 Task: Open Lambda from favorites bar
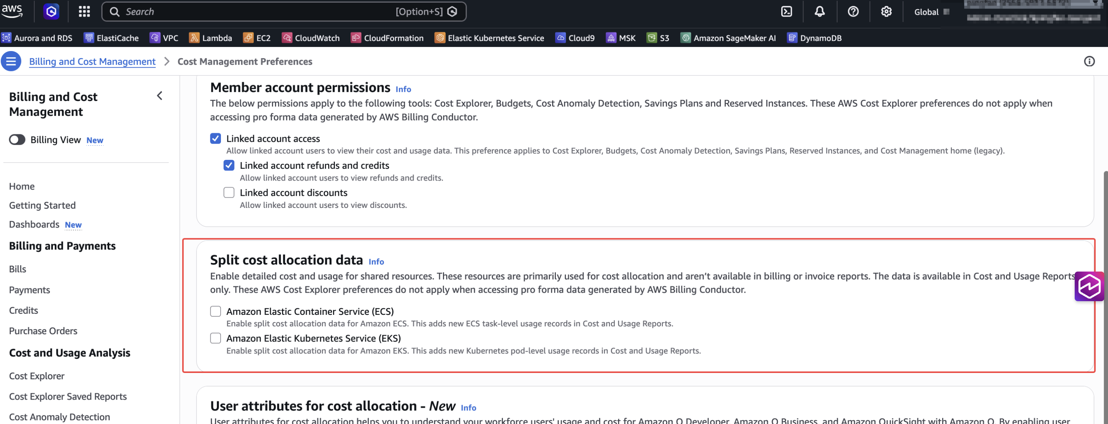[211, 38]
